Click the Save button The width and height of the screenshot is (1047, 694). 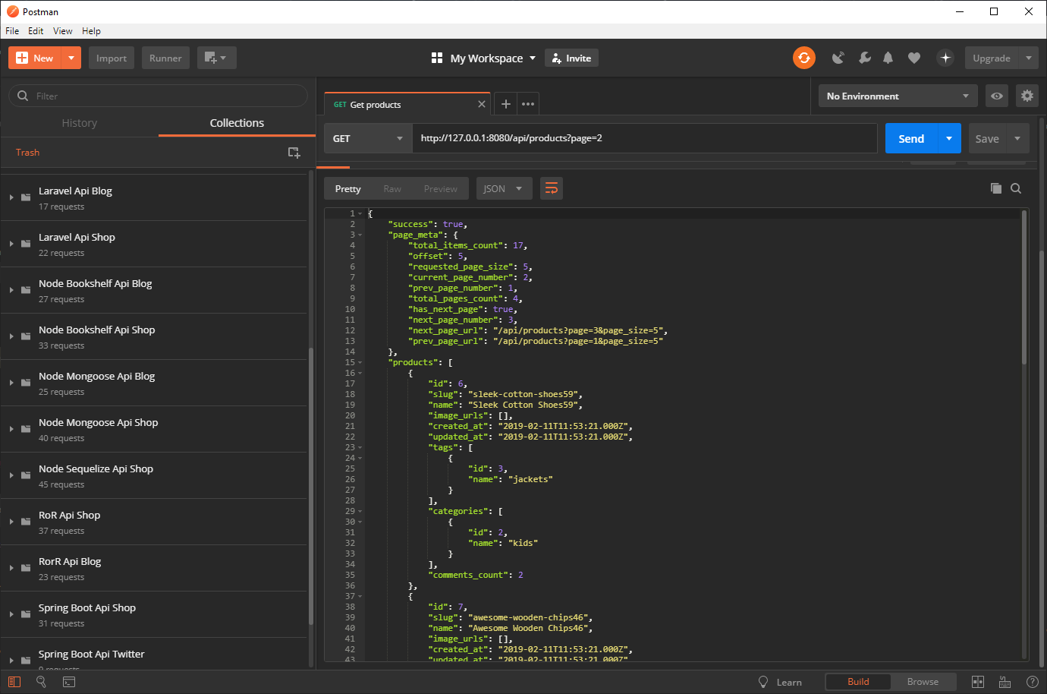click(987, 138)
